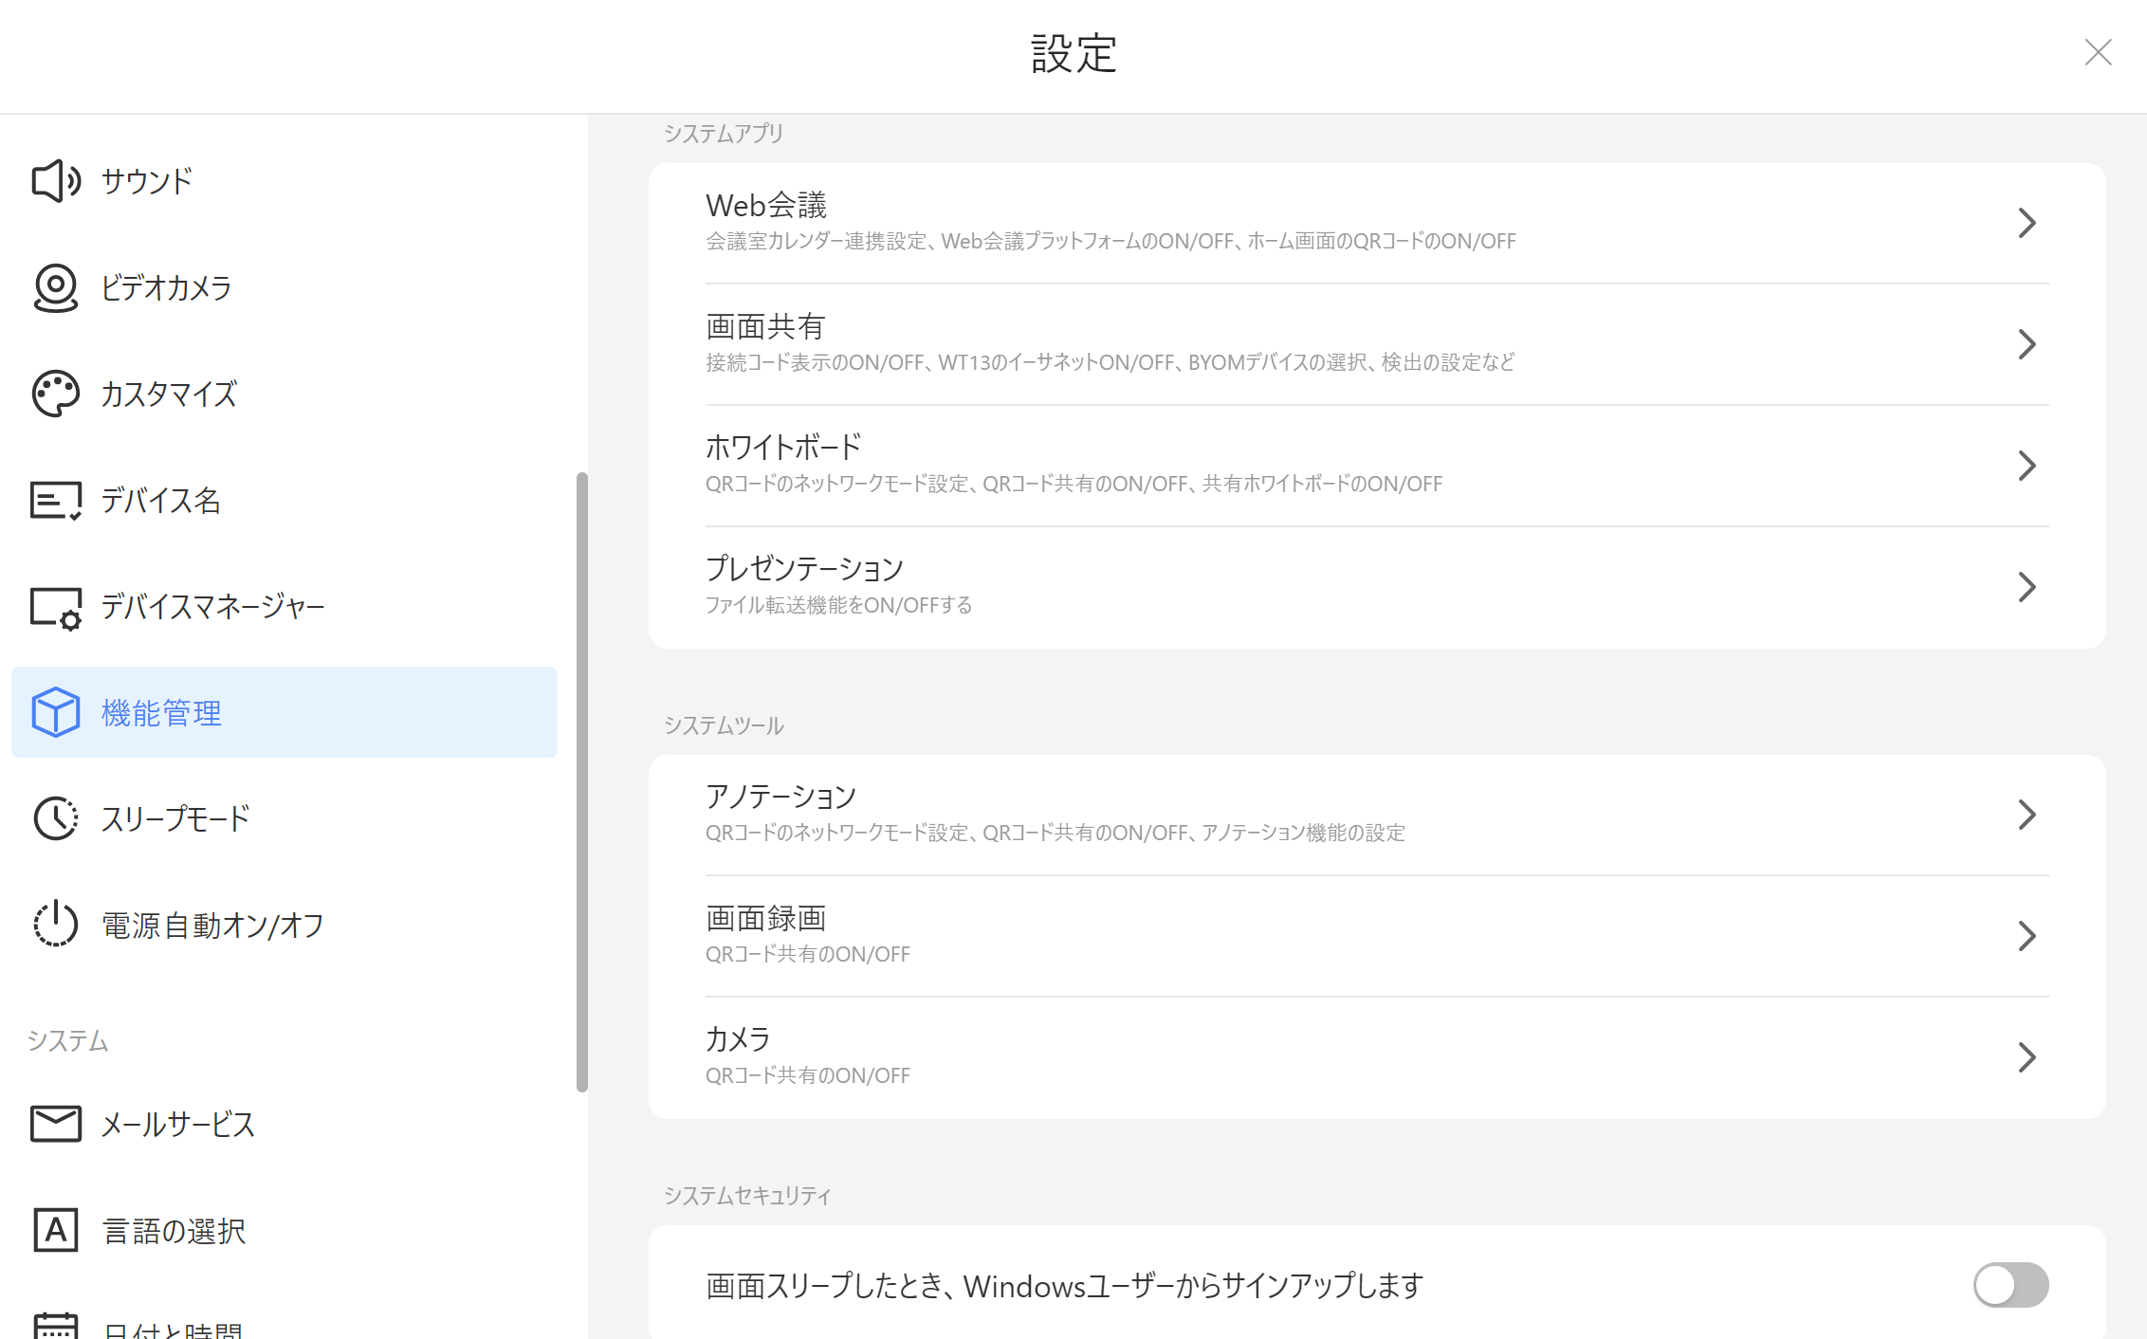The image size is (2147, 1339).
Task: Open カスタマイズ via palette icon
Action: (55, 394)
